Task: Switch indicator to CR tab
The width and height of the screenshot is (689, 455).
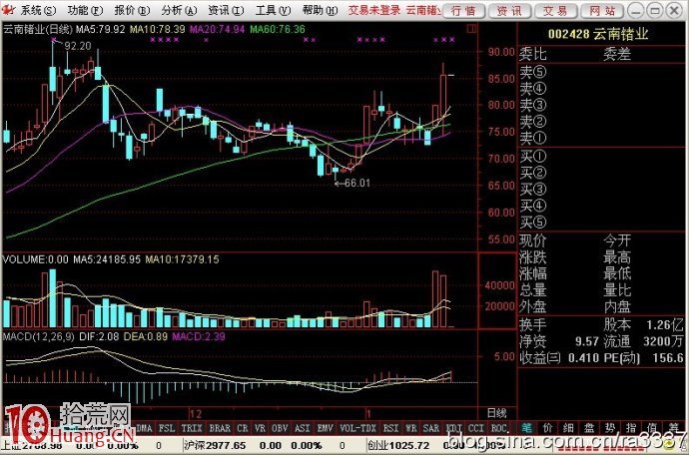Action: coord(242,428)
